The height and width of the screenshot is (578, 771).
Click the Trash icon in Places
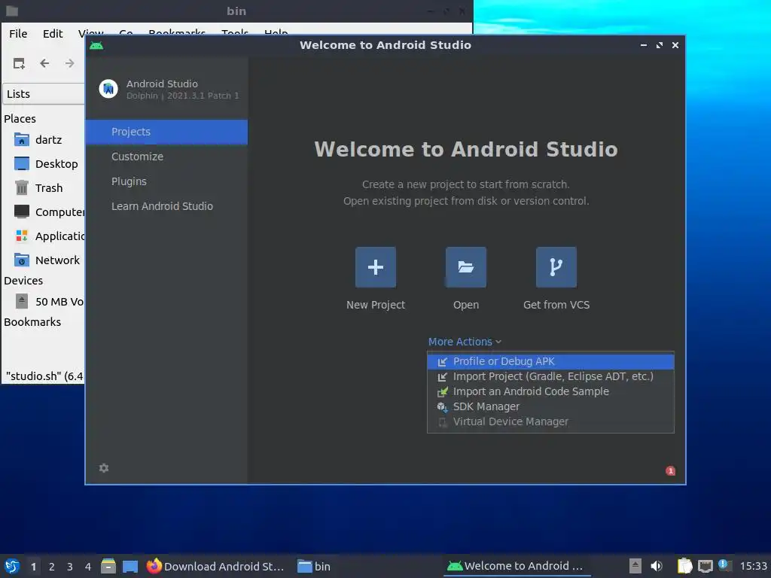(x=22, y=187)
